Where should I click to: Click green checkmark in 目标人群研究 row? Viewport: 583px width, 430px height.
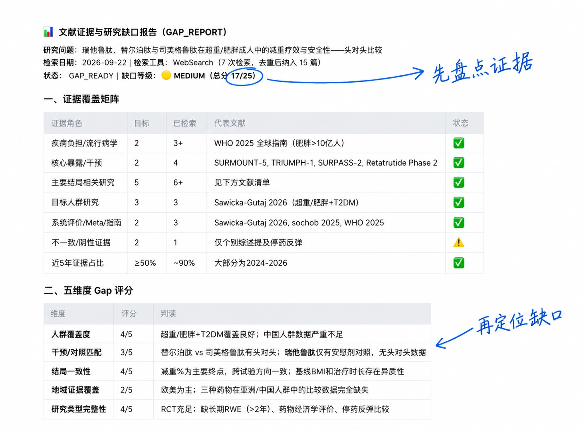[x=459, y=202]
